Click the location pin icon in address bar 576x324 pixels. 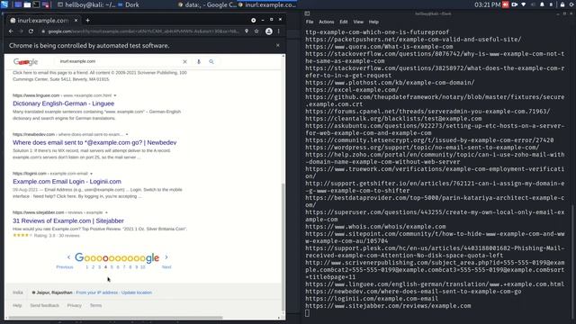click(x=247, y=31)
